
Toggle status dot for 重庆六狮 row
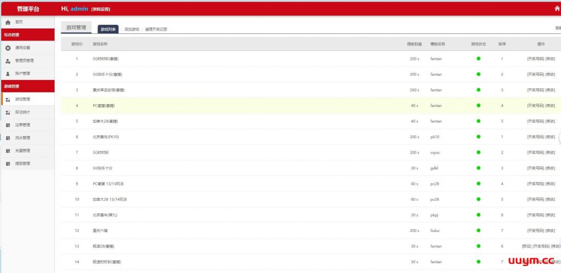click(478, 231)
